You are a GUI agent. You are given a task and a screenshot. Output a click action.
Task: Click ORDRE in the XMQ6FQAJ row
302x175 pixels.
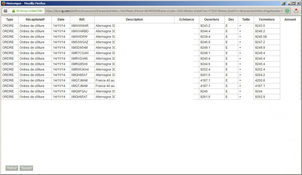8,91
